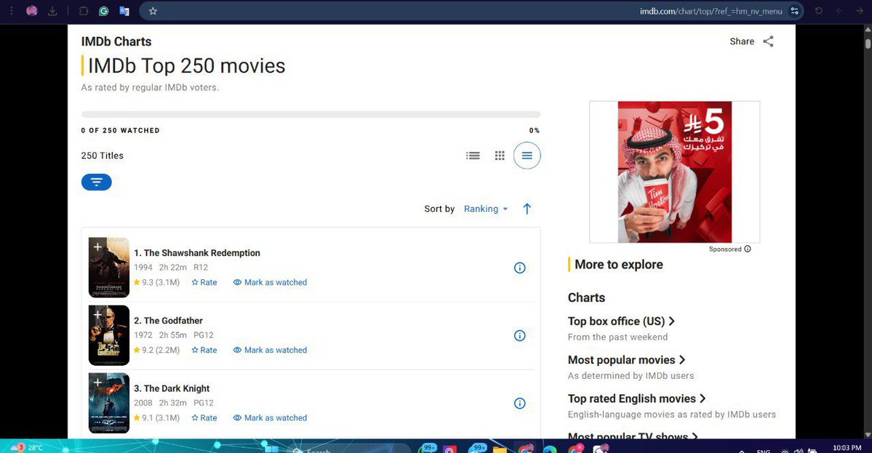This screenshot has height=453, width=872.
Task: Click the scrollbar up arrow
Action: [868, 29]
